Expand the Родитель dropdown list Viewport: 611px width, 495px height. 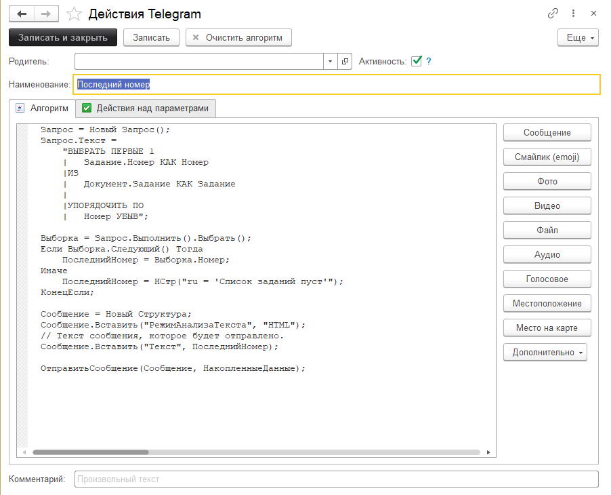click(x=330, y=62)
